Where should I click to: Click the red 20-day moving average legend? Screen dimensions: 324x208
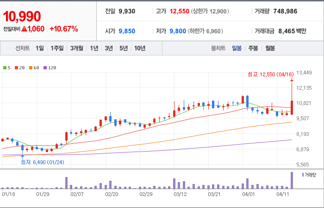coord(19,67)
